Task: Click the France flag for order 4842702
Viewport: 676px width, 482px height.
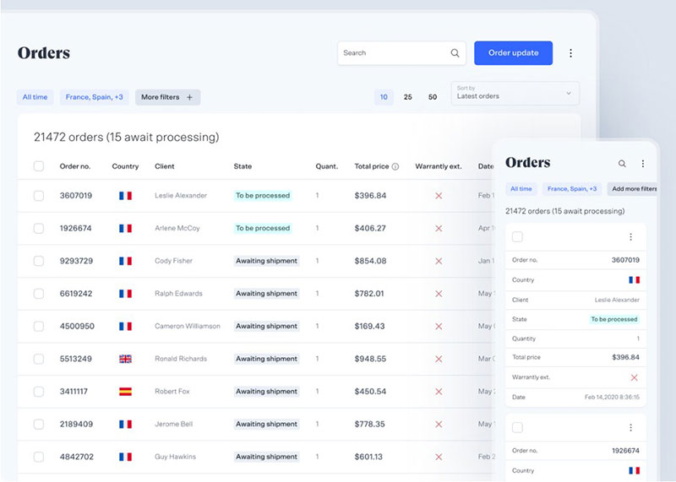Action: (x=125, y=457)
